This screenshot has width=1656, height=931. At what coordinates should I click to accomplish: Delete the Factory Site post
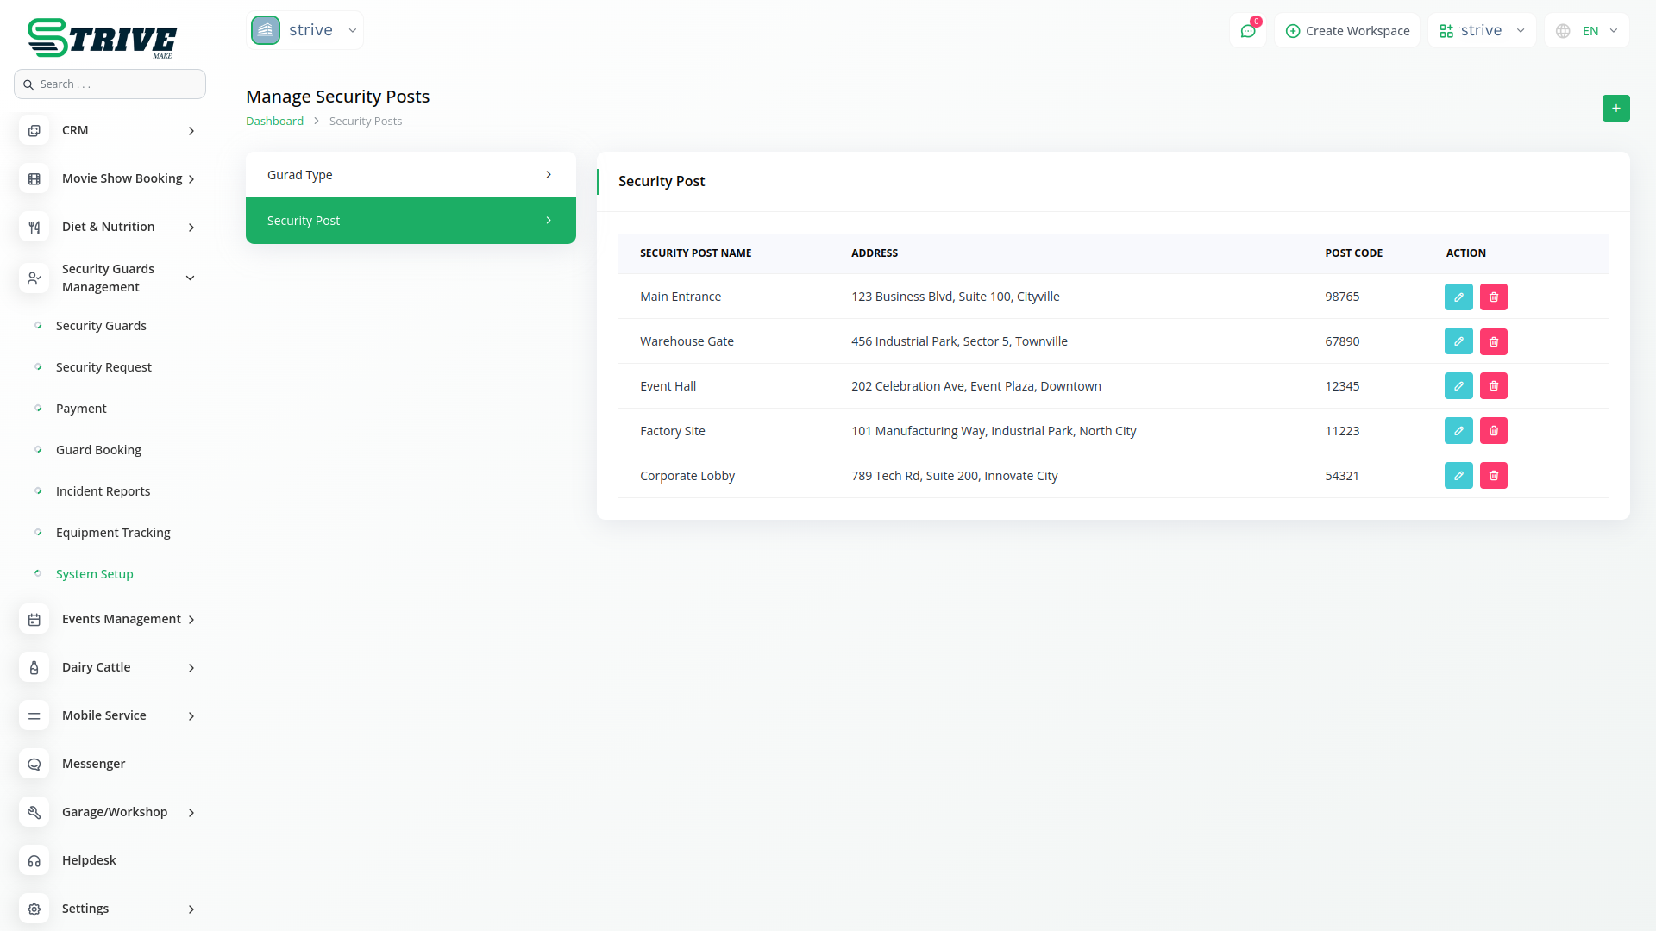[1494, 431]
